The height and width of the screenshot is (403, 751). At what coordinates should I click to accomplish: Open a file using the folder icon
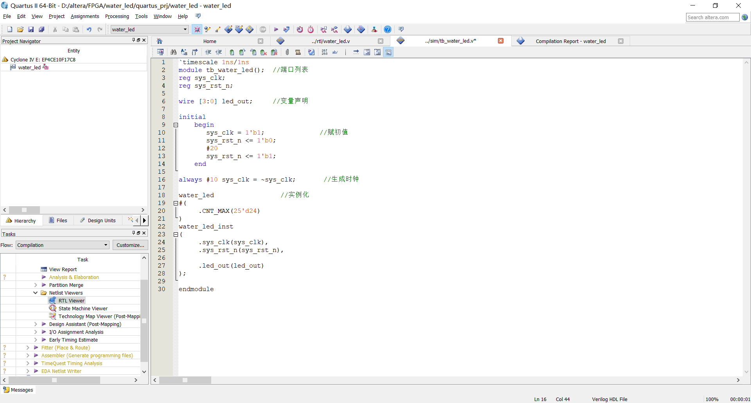20,29
